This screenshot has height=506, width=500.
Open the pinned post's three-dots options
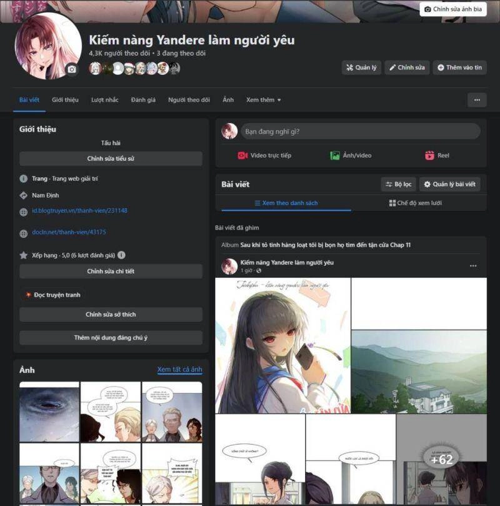coord(473,266)
